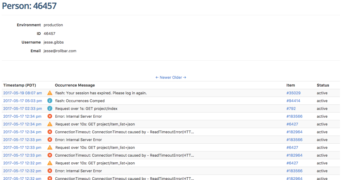Click the info icon for 'Request over 1s: GET project/index'
This screenshot has width=355, height=180.
coord(49,108)
